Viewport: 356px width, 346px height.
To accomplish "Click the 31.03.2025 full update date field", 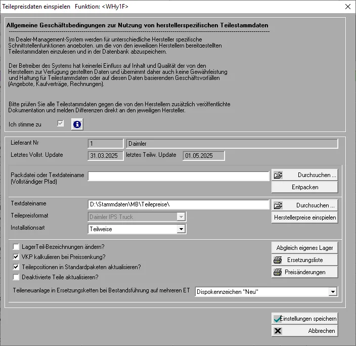I will click(x=106, y=156).
